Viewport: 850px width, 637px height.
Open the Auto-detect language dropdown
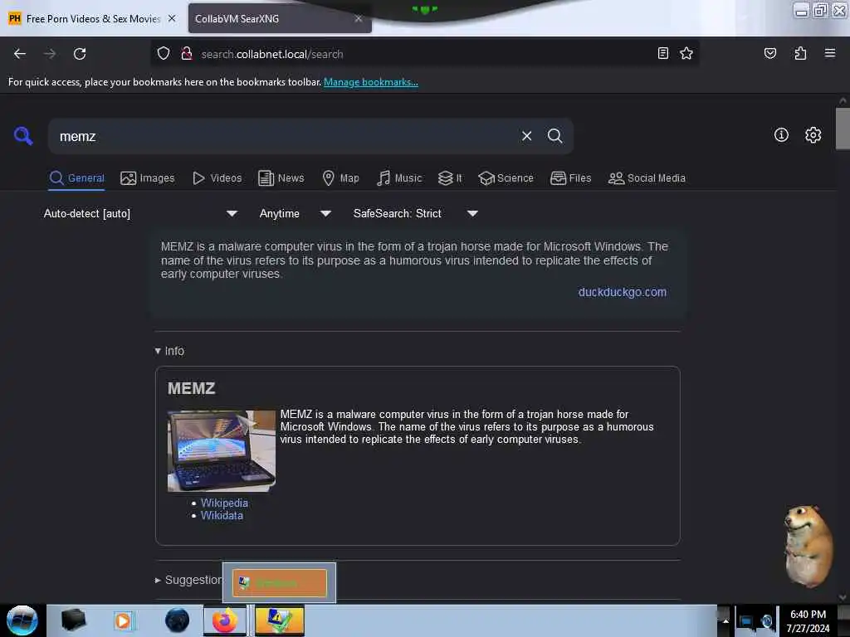point(140,213)
